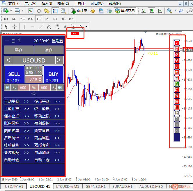
Task: Select the text annotation tool A
Action: [65, 27]
